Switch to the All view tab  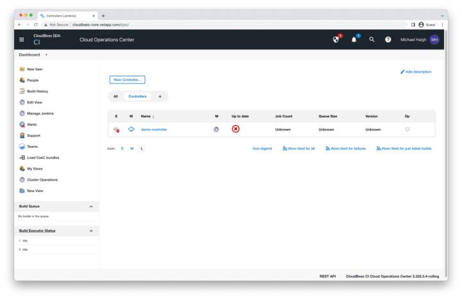point(116,96)
